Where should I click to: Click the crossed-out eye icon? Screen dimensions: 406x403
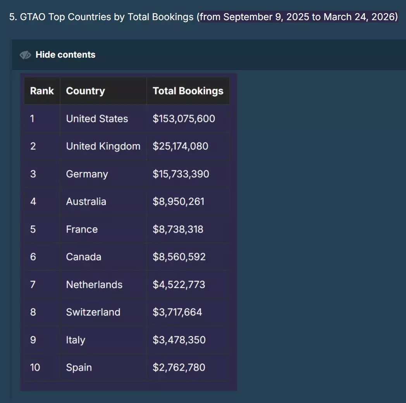pyautogui.click(x=25, y=55)
